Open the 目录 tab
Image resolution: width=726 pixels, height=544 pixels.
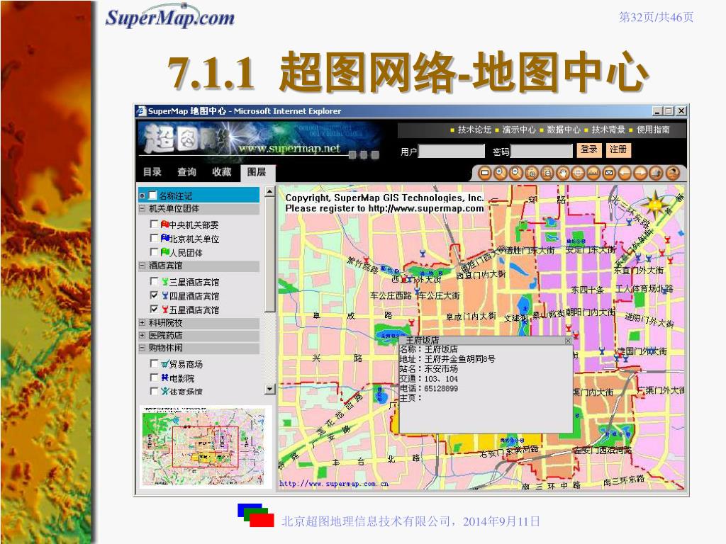[152, 172]
